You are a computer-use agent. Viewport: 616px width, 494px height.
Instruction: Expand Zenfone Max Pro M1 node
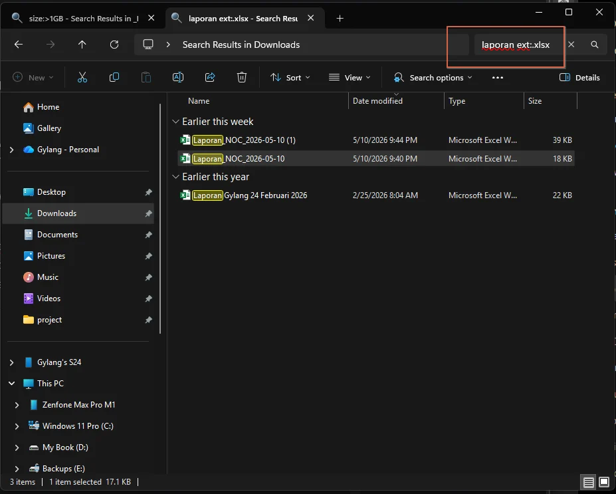click(17, 405)
